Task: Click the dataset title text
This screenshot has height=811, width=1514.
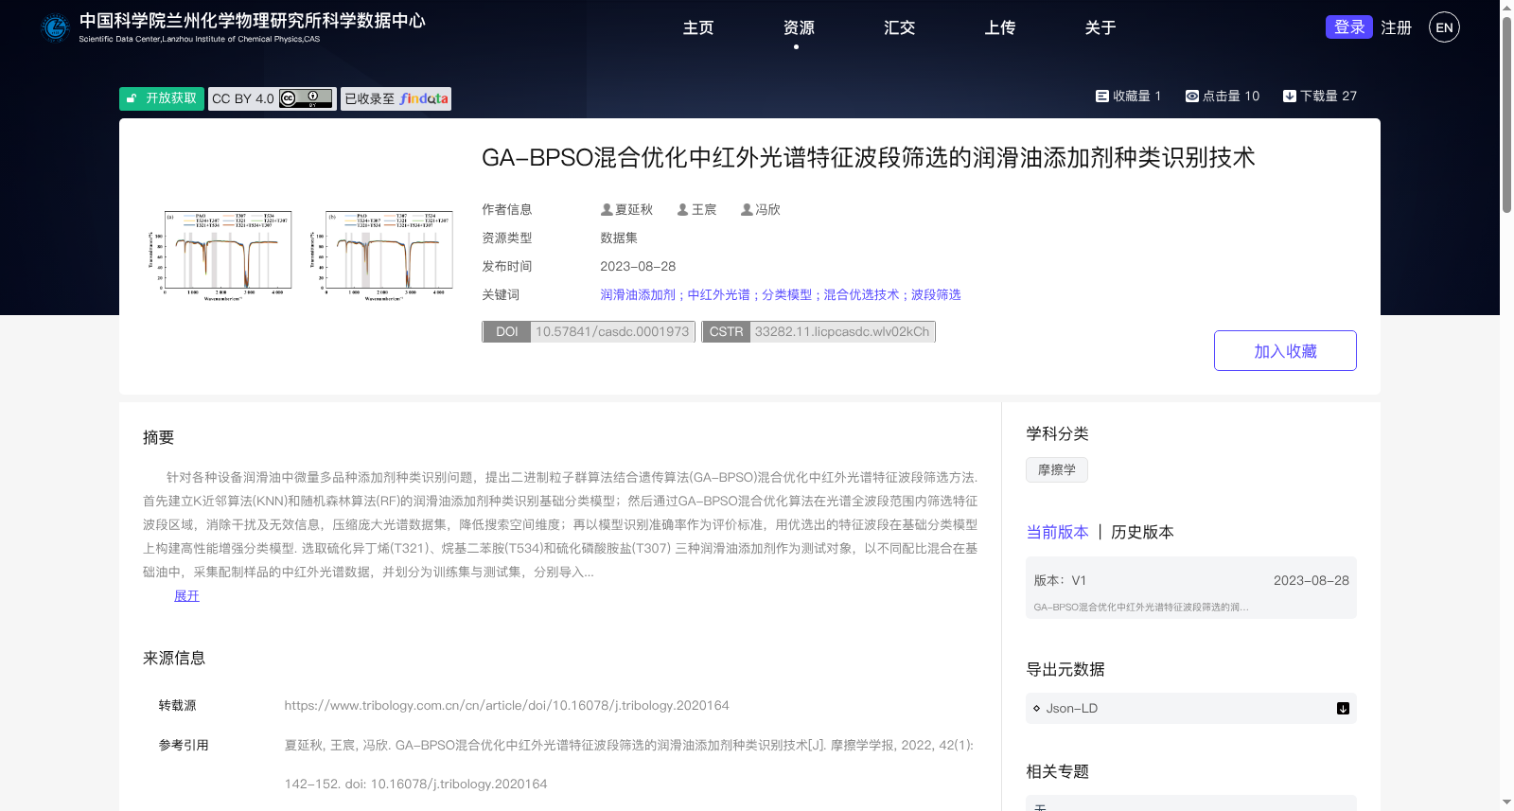Action: click(x=868, y=157)
